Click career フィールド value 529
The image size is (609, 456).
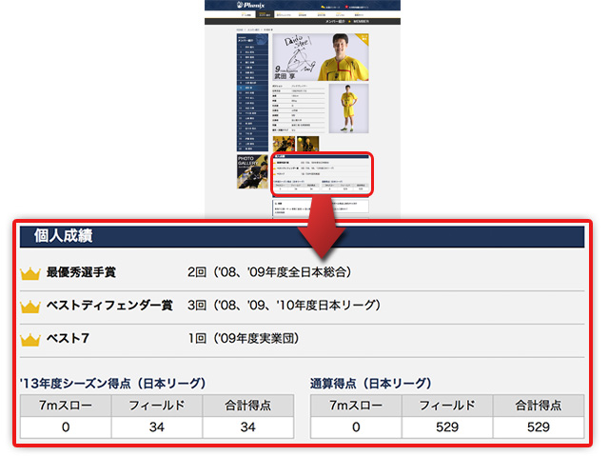coord(447,427)
